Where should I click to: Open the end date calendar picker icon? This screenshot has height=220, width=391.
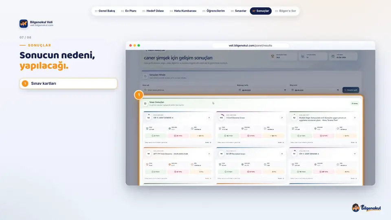pos(338,90)
